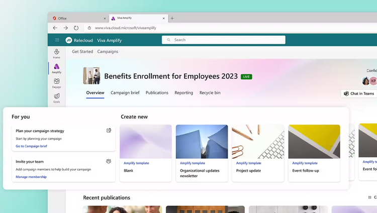Click the browser refresh icon
Viewport: 377px width, 213px height.
click(x=76, y=28)
